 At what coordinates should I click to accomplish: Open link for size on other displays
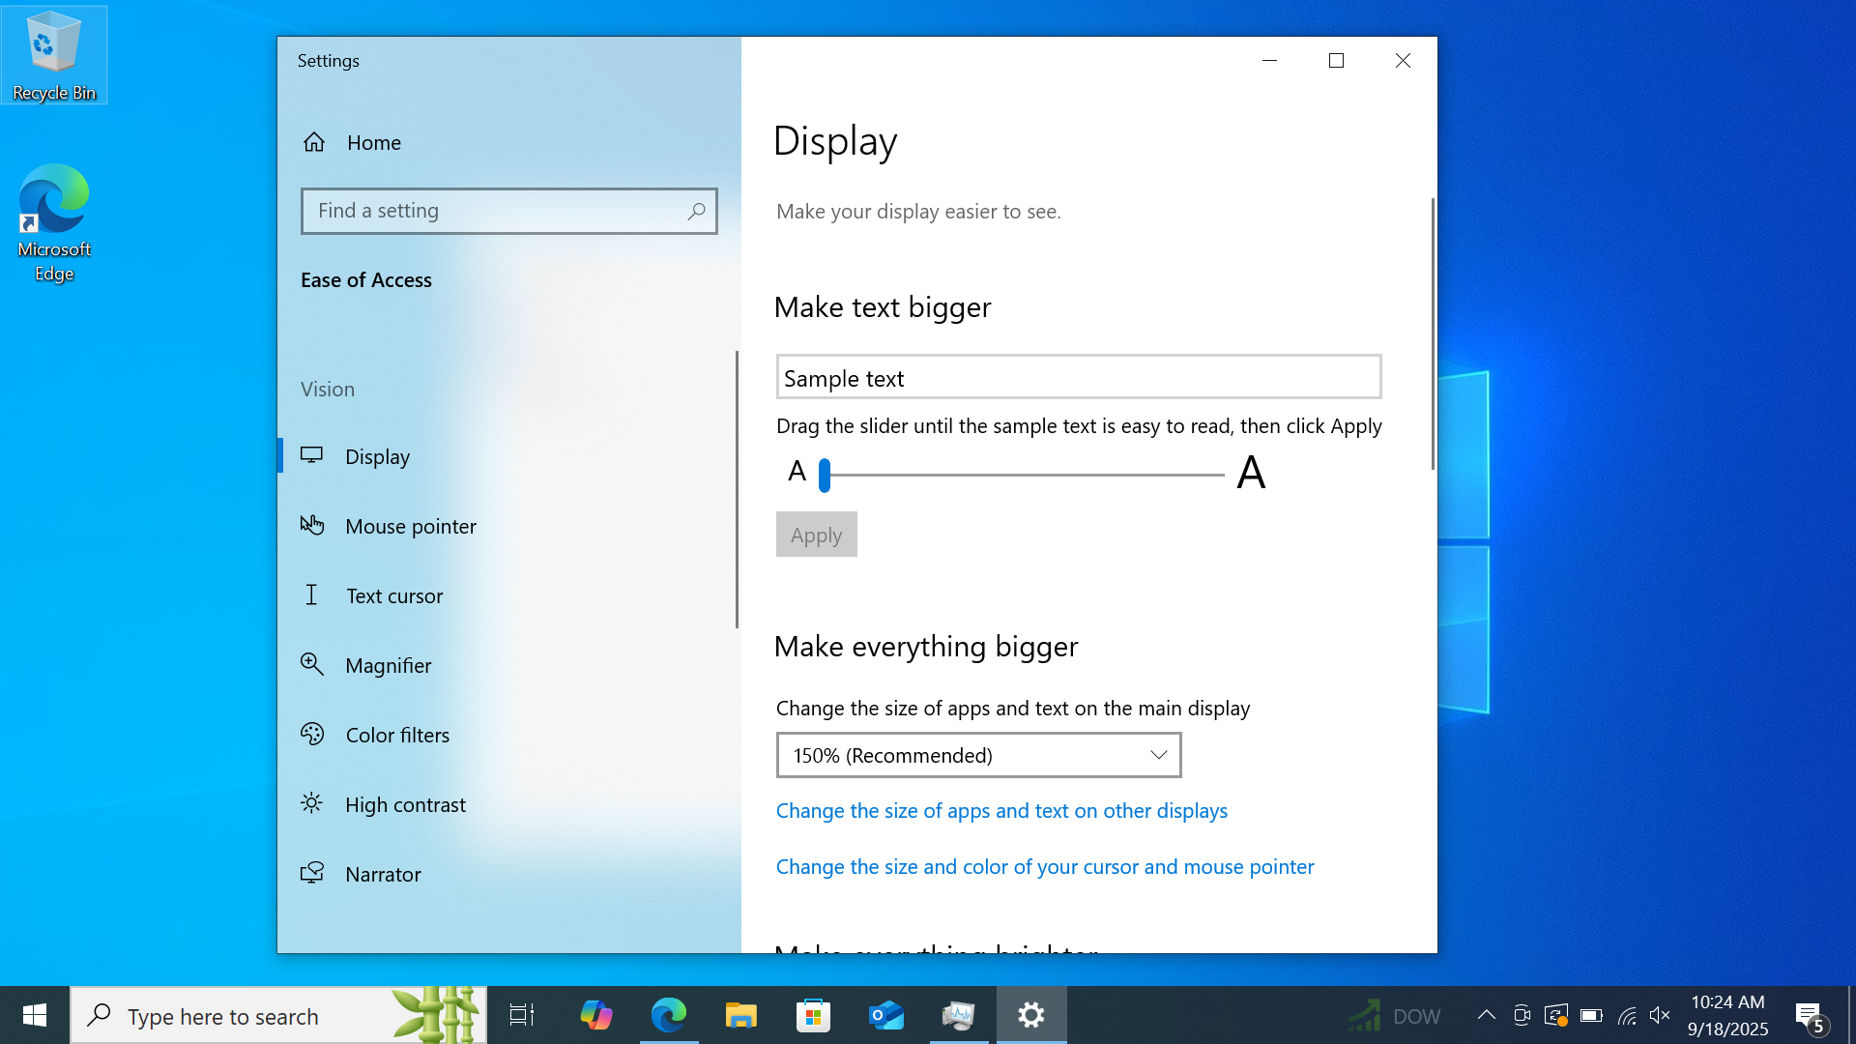pos(1001,810)
